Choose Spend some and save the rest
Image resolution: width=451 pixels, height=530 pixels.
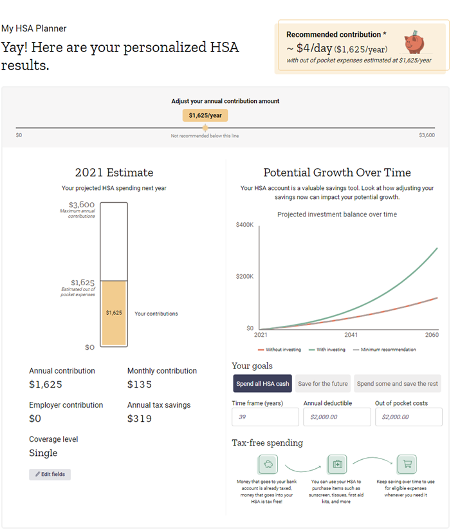click(398, 384)
